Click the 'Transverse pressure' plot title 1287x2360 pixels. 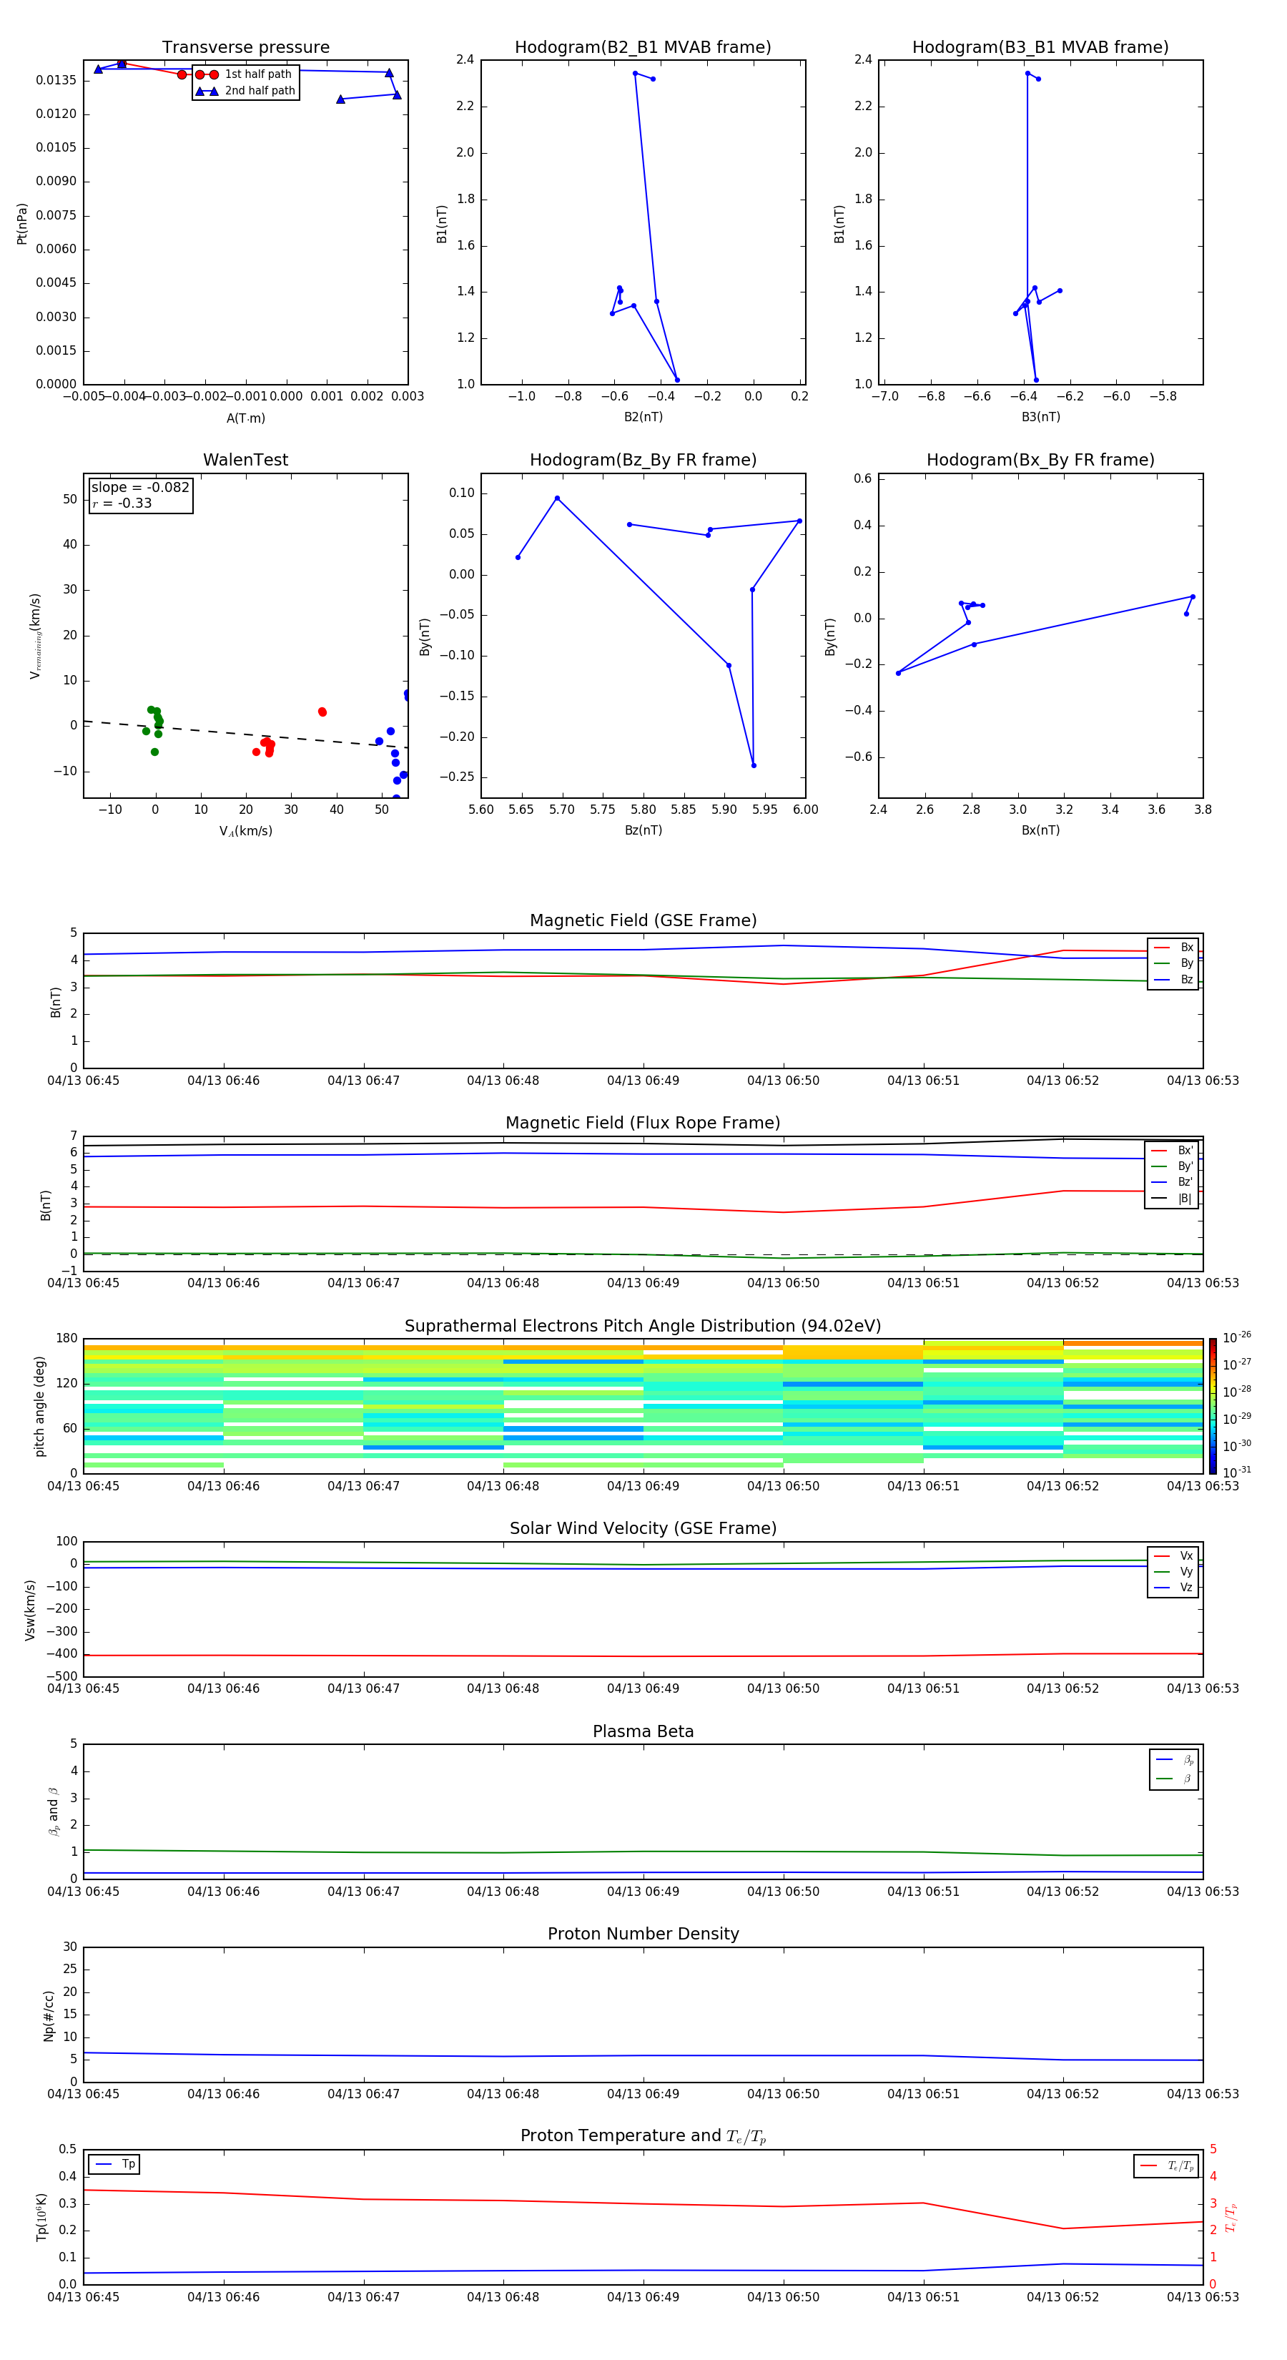pyautogui.click(x=245, y=48)
